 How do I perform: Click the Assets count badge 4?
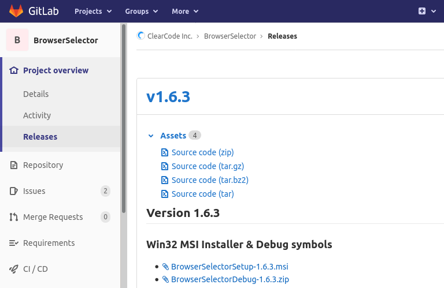tap(195, 136)
